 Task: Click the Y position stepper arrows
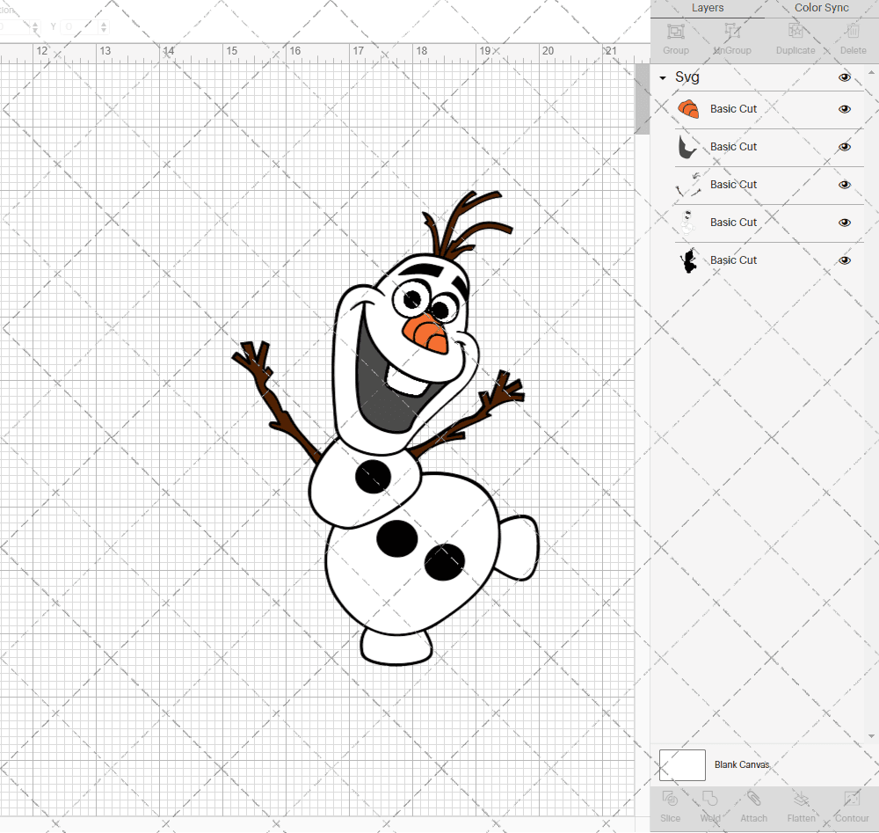[104, 27]
